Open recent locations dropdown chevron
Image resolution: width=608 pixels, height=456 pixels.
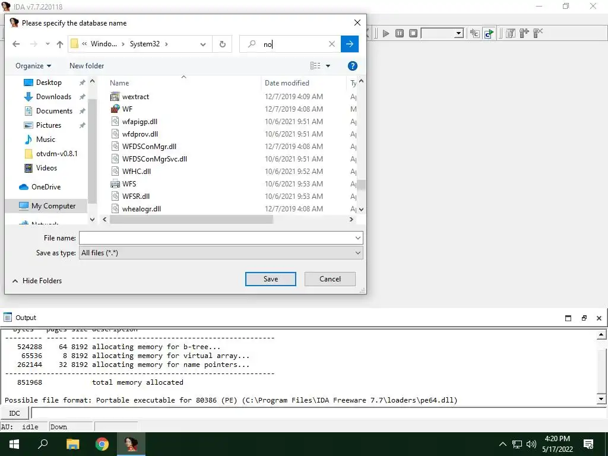click(47, 44)
